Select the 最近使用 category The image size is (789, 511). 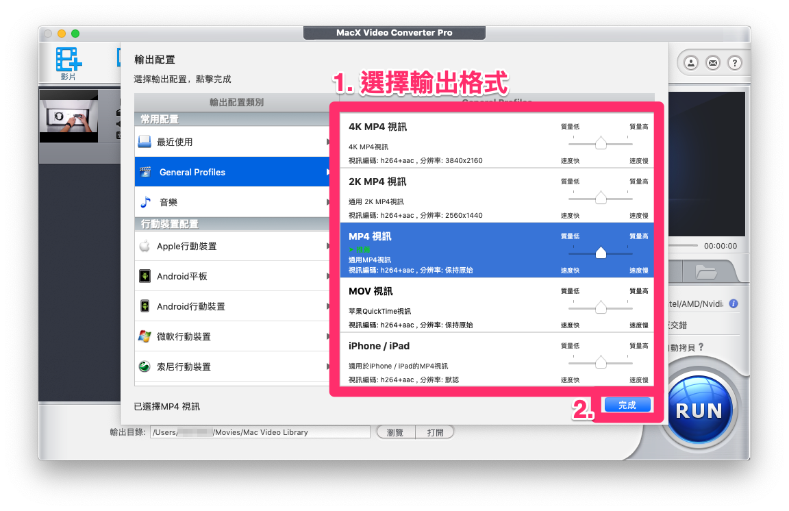232,142
